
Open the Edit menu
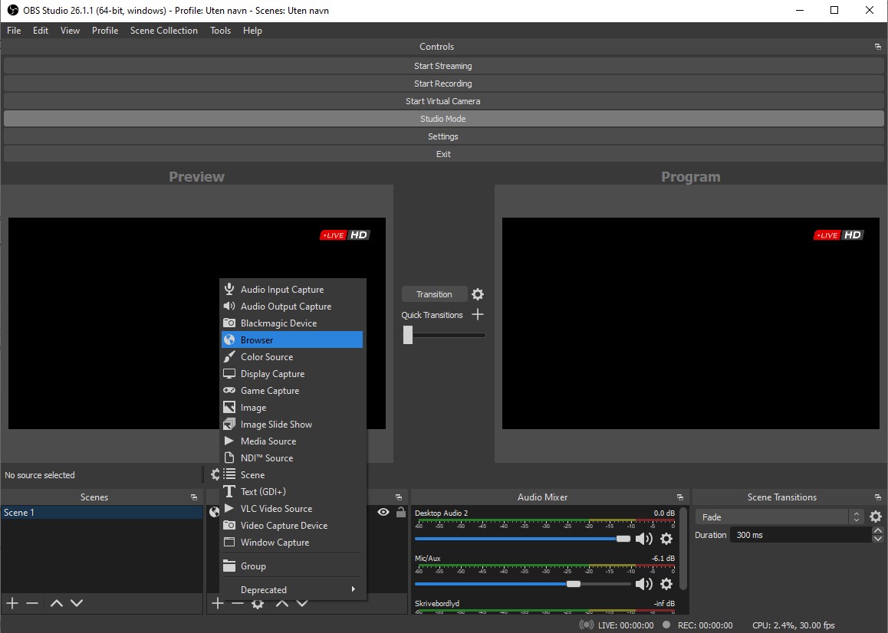(41, 31)
